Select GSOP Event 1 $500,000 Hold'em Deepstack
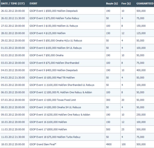The height and width of the screenshot is (148, 154). click(54, 11)
